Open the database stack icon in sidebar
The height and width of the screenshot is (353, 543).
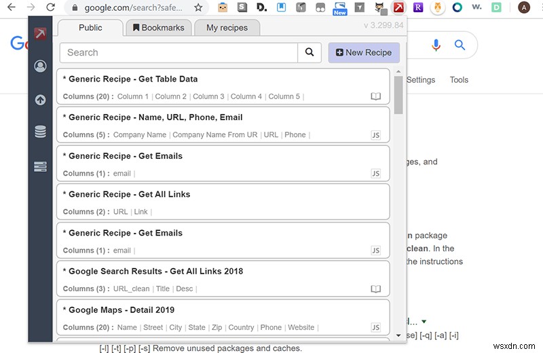pos(40,132)
